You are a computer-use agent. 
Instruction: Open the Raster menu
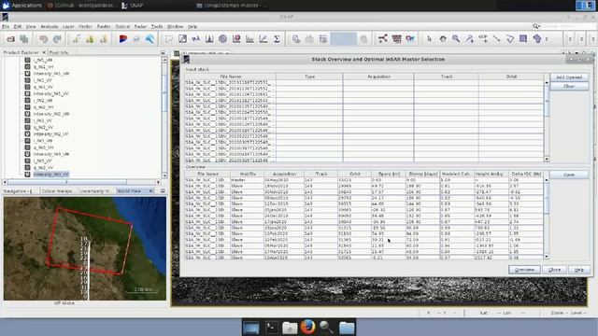pos(104,27)
